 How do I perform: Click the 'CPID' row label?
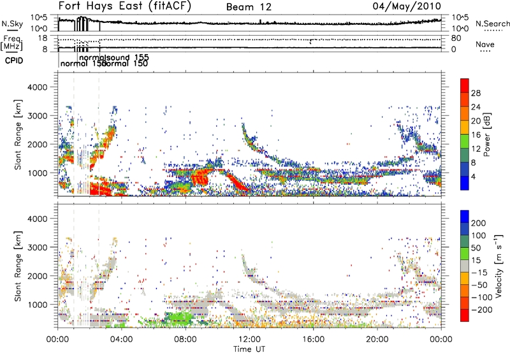coord(14,61)
